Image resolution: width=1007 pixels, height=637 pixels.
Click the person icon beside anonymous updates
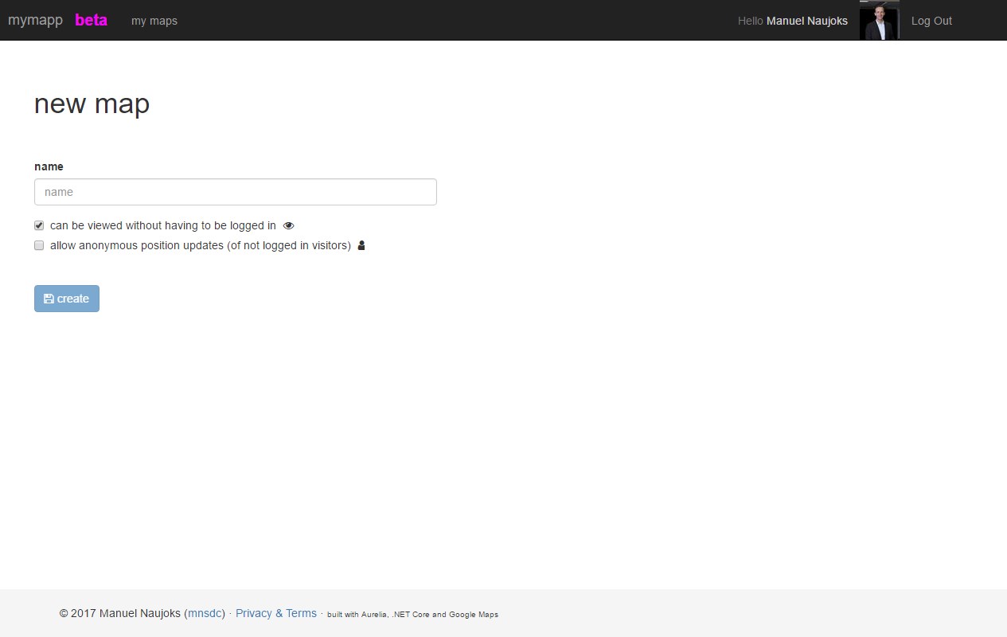click(x=361, y=246)
